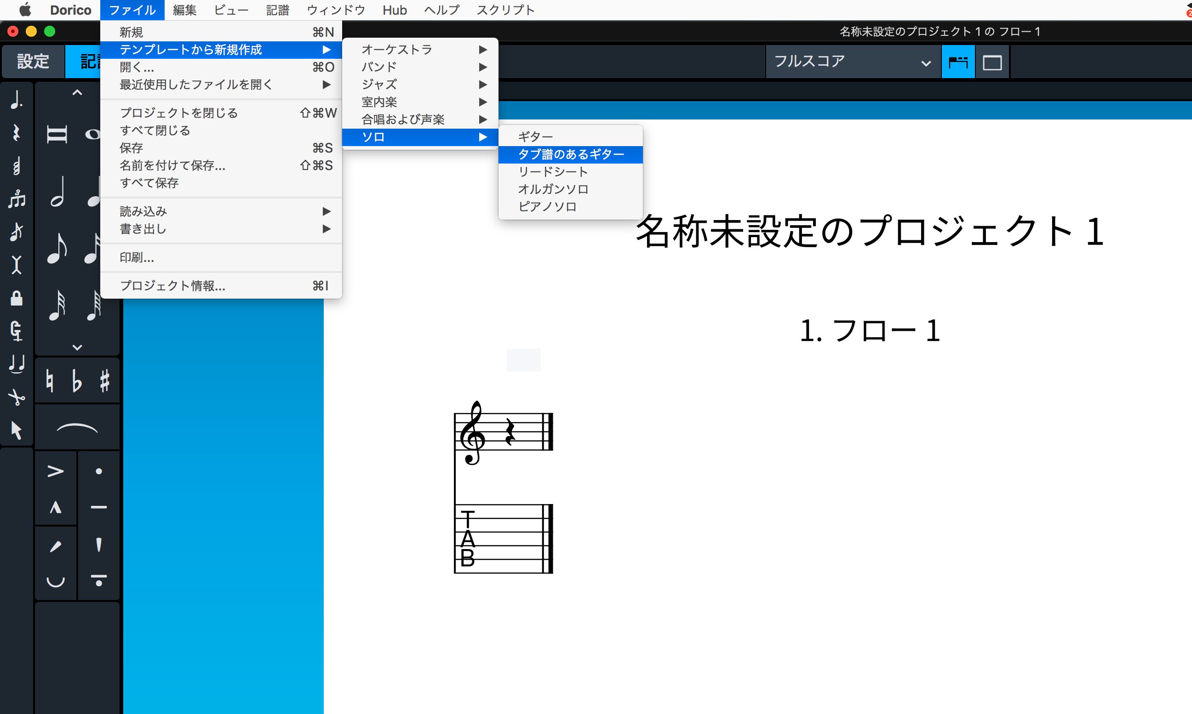Choose リードシート template
Viewport: 1192px width, 714px height.
click(571, 172)
